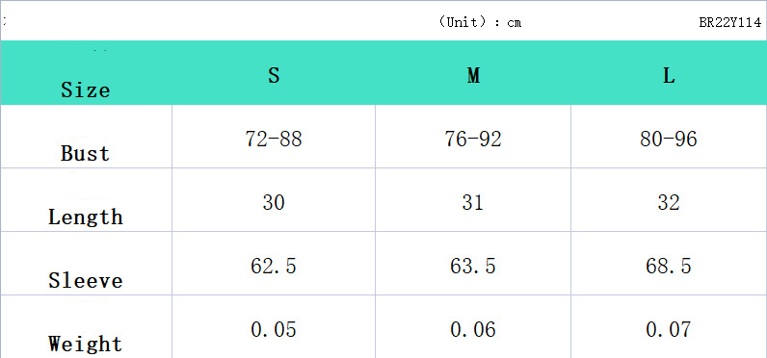Click the Sleeve row label
The width and height of the screenshot is (767, 358).
[x=86, y=280]
